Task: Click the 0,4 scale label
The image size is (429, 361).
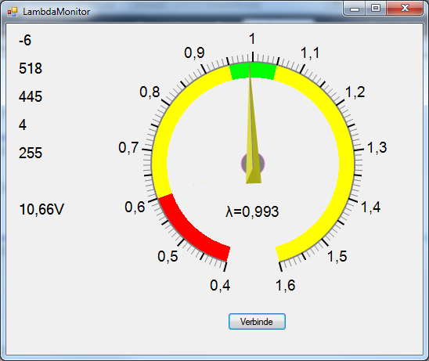Action: [x=220, y=286]
